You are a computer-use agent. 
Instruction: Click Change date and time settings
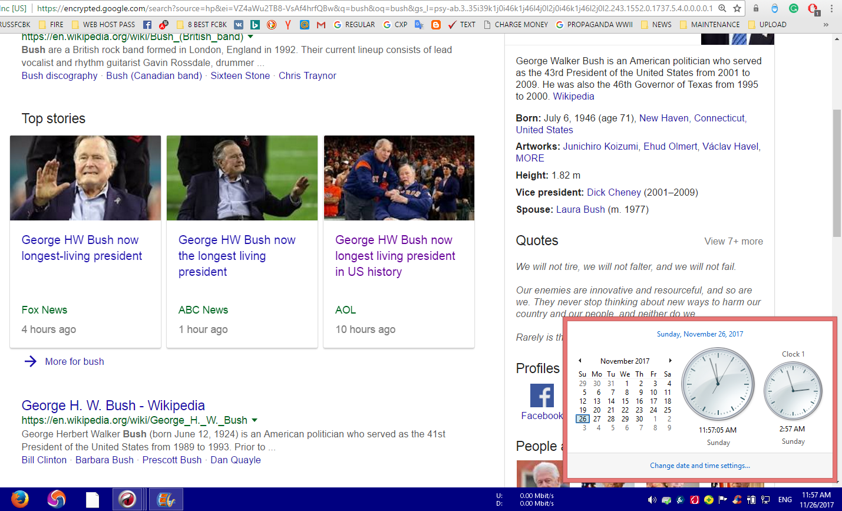click(x=700, y=466)
